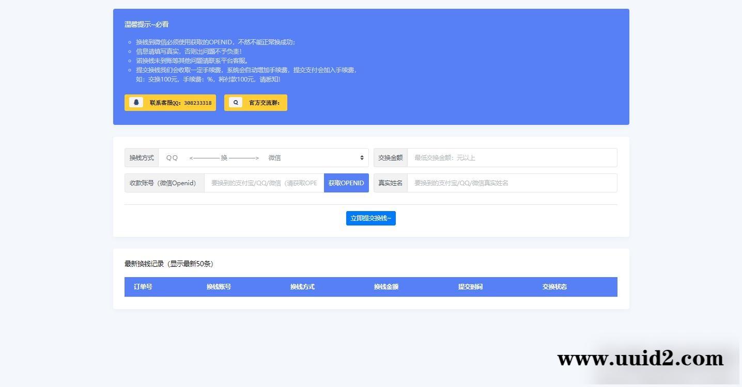Open the 换钱方式 exchange direction dropdown
The width and height of the screenshot is (742, 387).
264,157
